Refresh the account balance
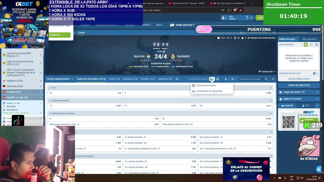 pyautogui.click(x=252, y=18)
